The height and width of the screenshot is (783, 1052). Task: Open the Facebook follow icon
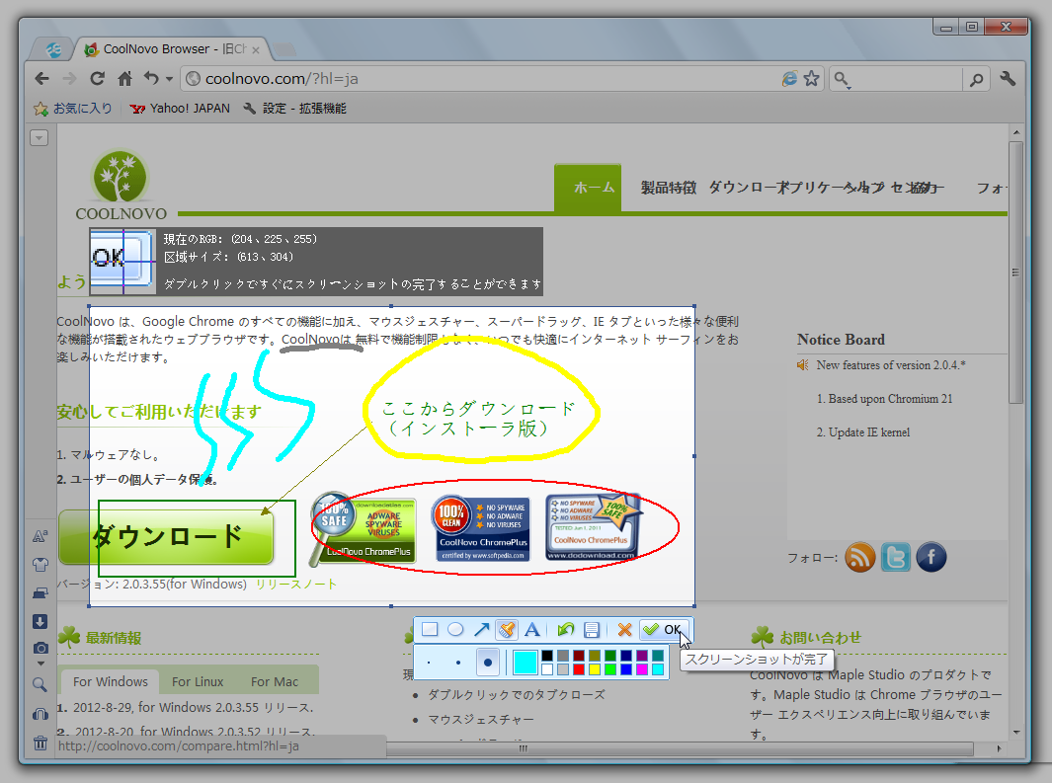pyautogui.click(x=931, y=557)
